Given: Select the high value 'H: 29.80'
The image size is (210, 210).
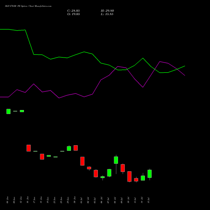Looking at the screenshot, I should click(108, 11).
